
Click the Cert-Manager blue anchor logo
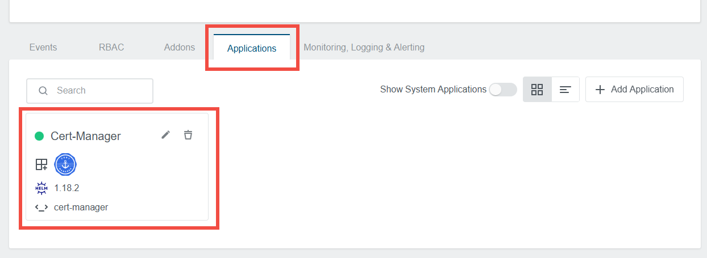(x=65, y=164)
